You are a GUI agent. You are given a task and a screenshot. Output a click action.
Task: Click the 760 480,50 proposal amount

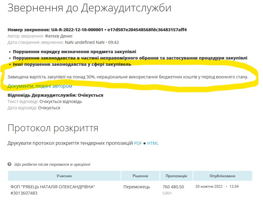tap(173, 187)
